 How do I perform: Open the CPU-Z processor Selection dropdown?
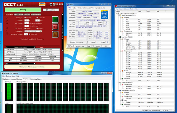point(82,42)
